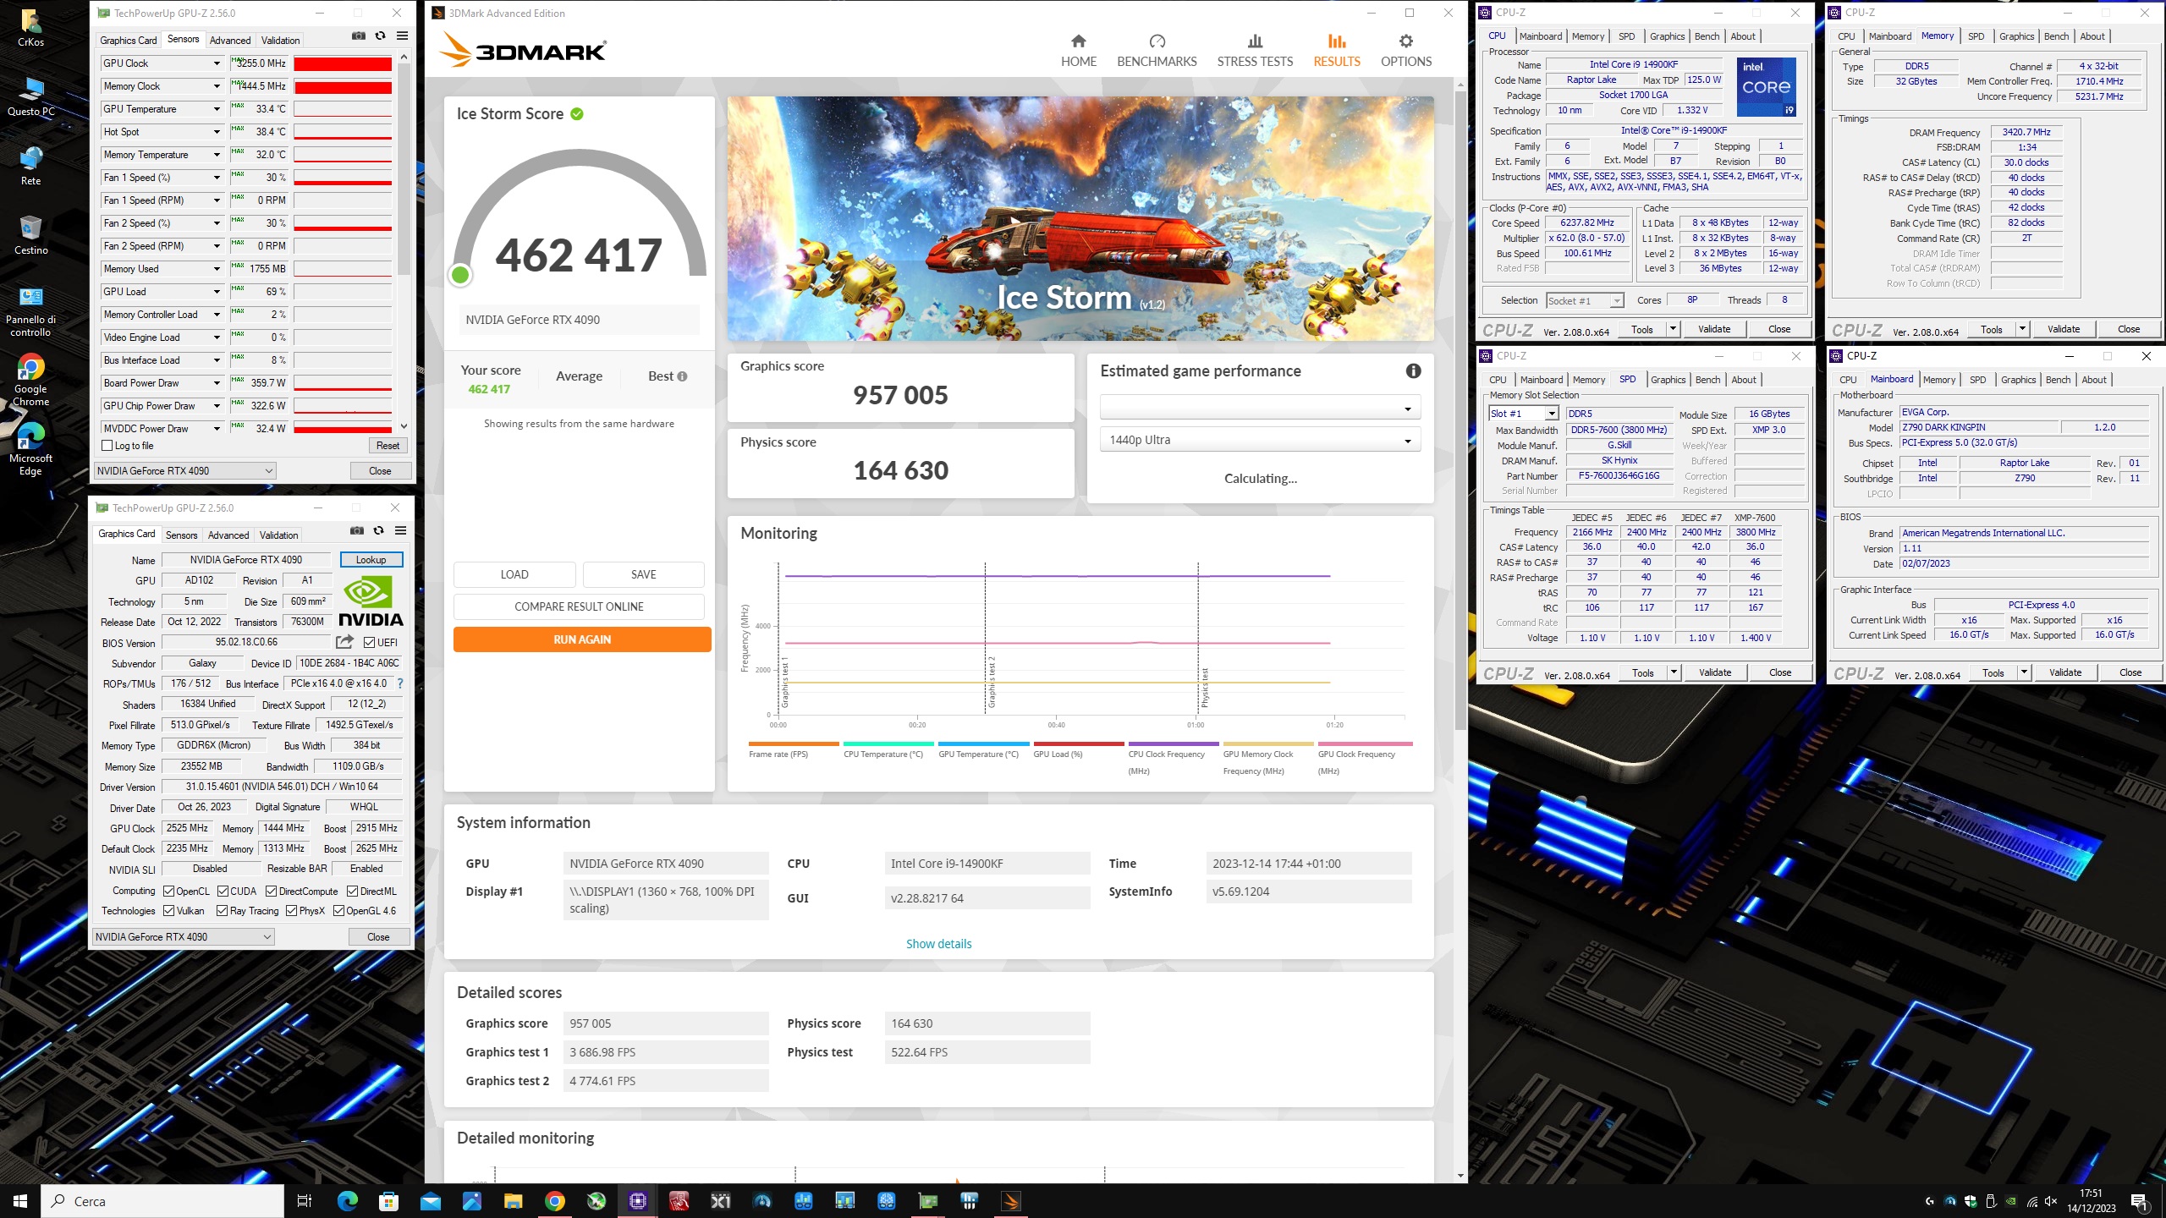Click refresh icon in top GPU-Z window

point(381,36)
